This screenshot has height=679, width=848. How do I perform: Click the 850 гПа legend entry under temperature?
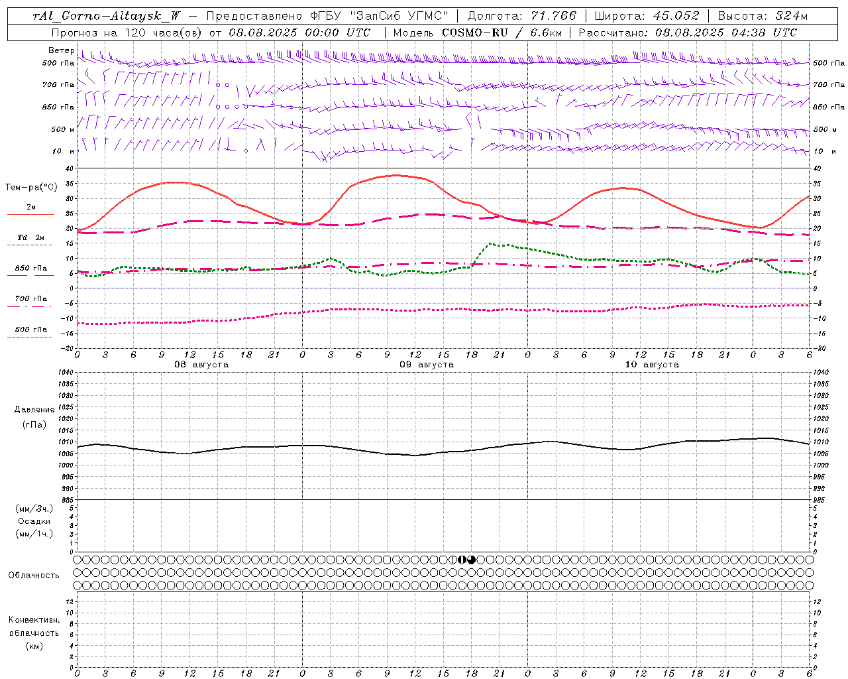click(x=31, y=269)
